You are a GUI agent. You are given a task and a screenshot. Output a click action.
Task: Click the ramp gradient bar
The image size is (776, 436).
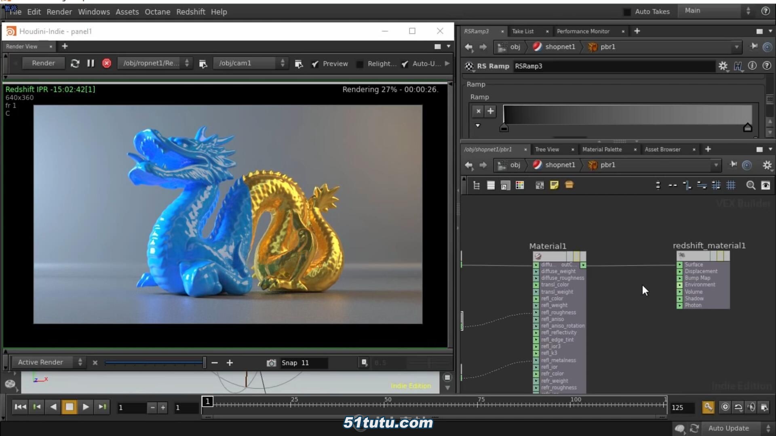[x=627, y=114]
